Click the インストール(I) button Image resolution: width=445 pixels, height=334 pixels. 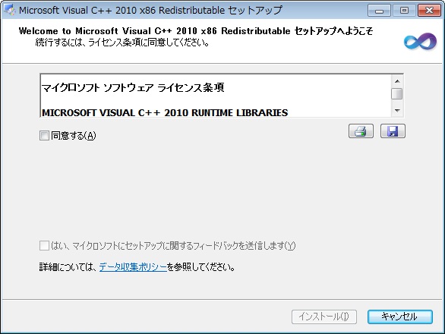[x=324, y=317]
